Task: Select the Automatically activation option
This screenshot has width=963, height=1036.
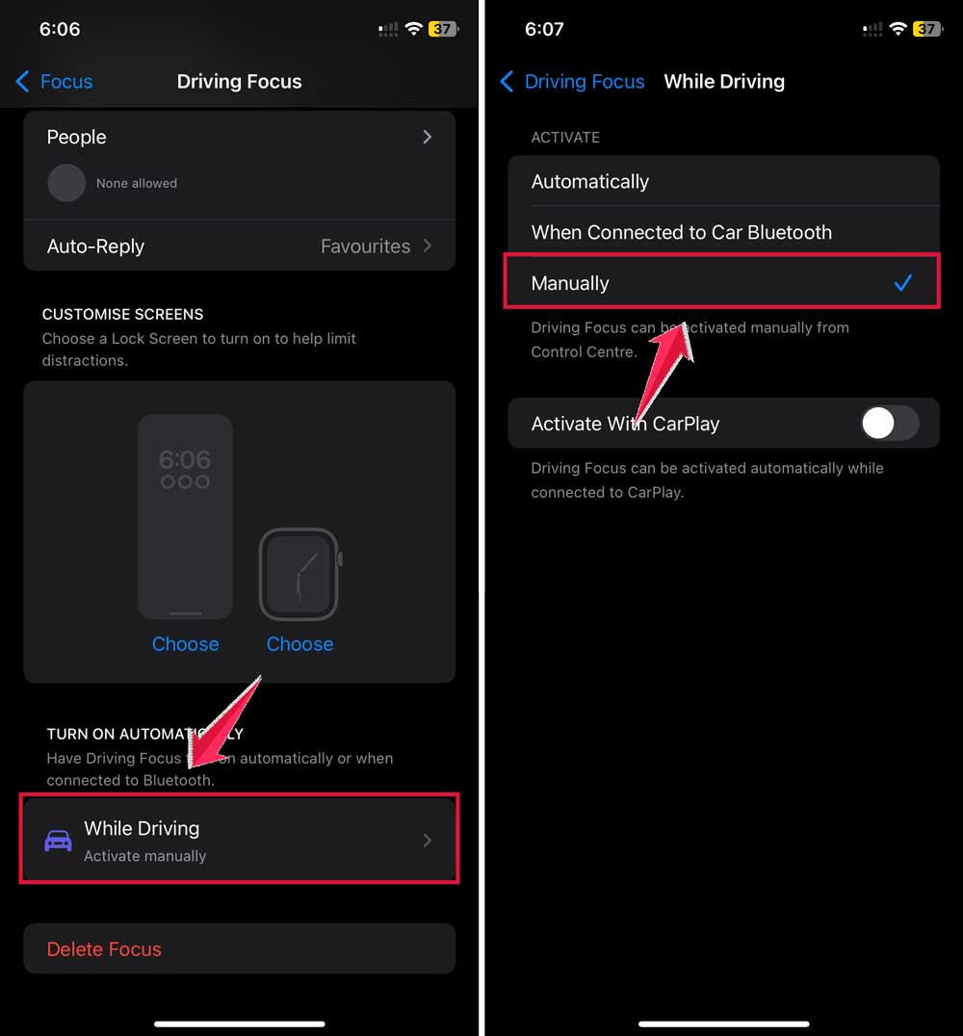Action: (x=724, y=181)
